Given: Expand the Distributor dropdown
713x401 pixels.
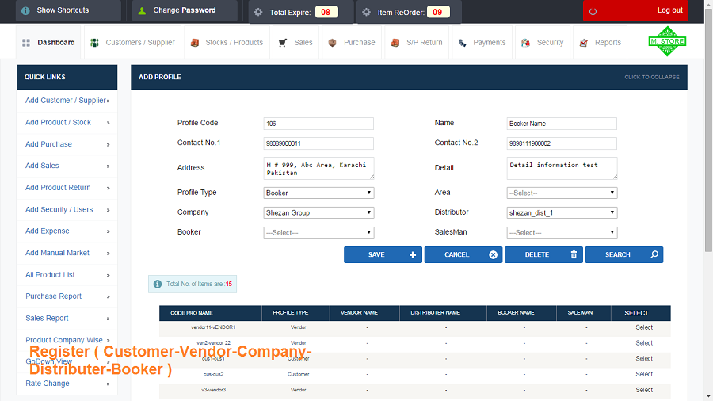Looking at the screenshot, I should coord(562,212).
